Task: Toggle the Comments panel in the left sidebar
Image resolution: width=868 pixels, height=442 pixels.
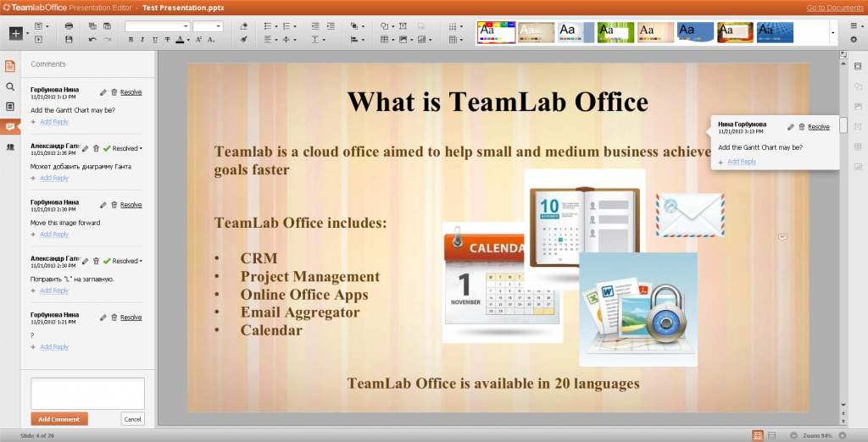Action: tap(10, 127)
